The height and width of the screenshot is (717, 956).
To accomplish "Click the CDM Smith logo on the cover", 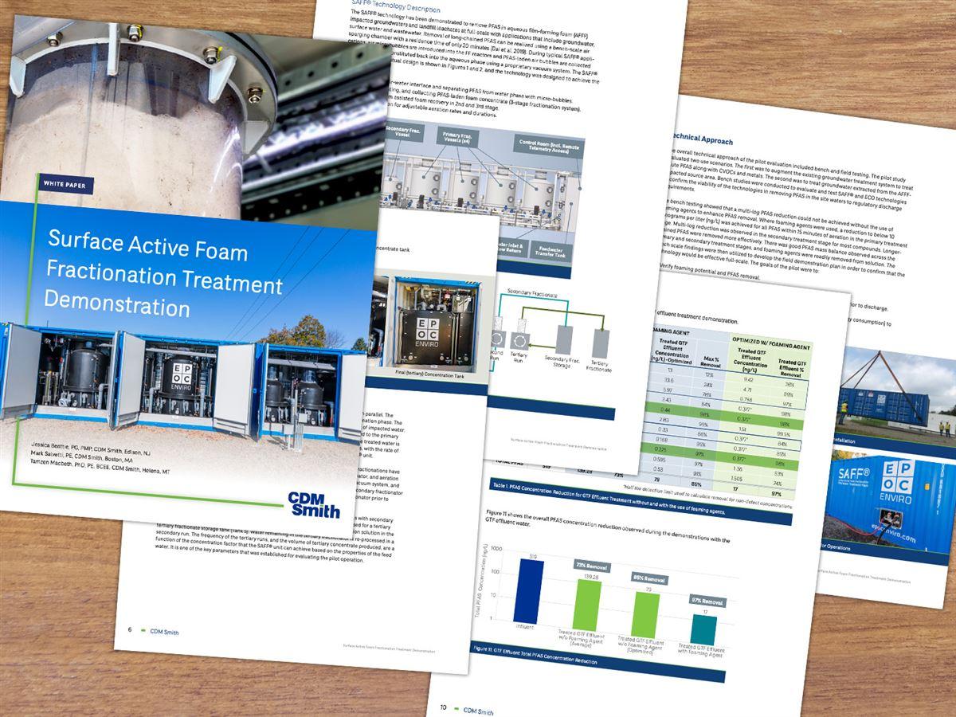I will point(315,505).
